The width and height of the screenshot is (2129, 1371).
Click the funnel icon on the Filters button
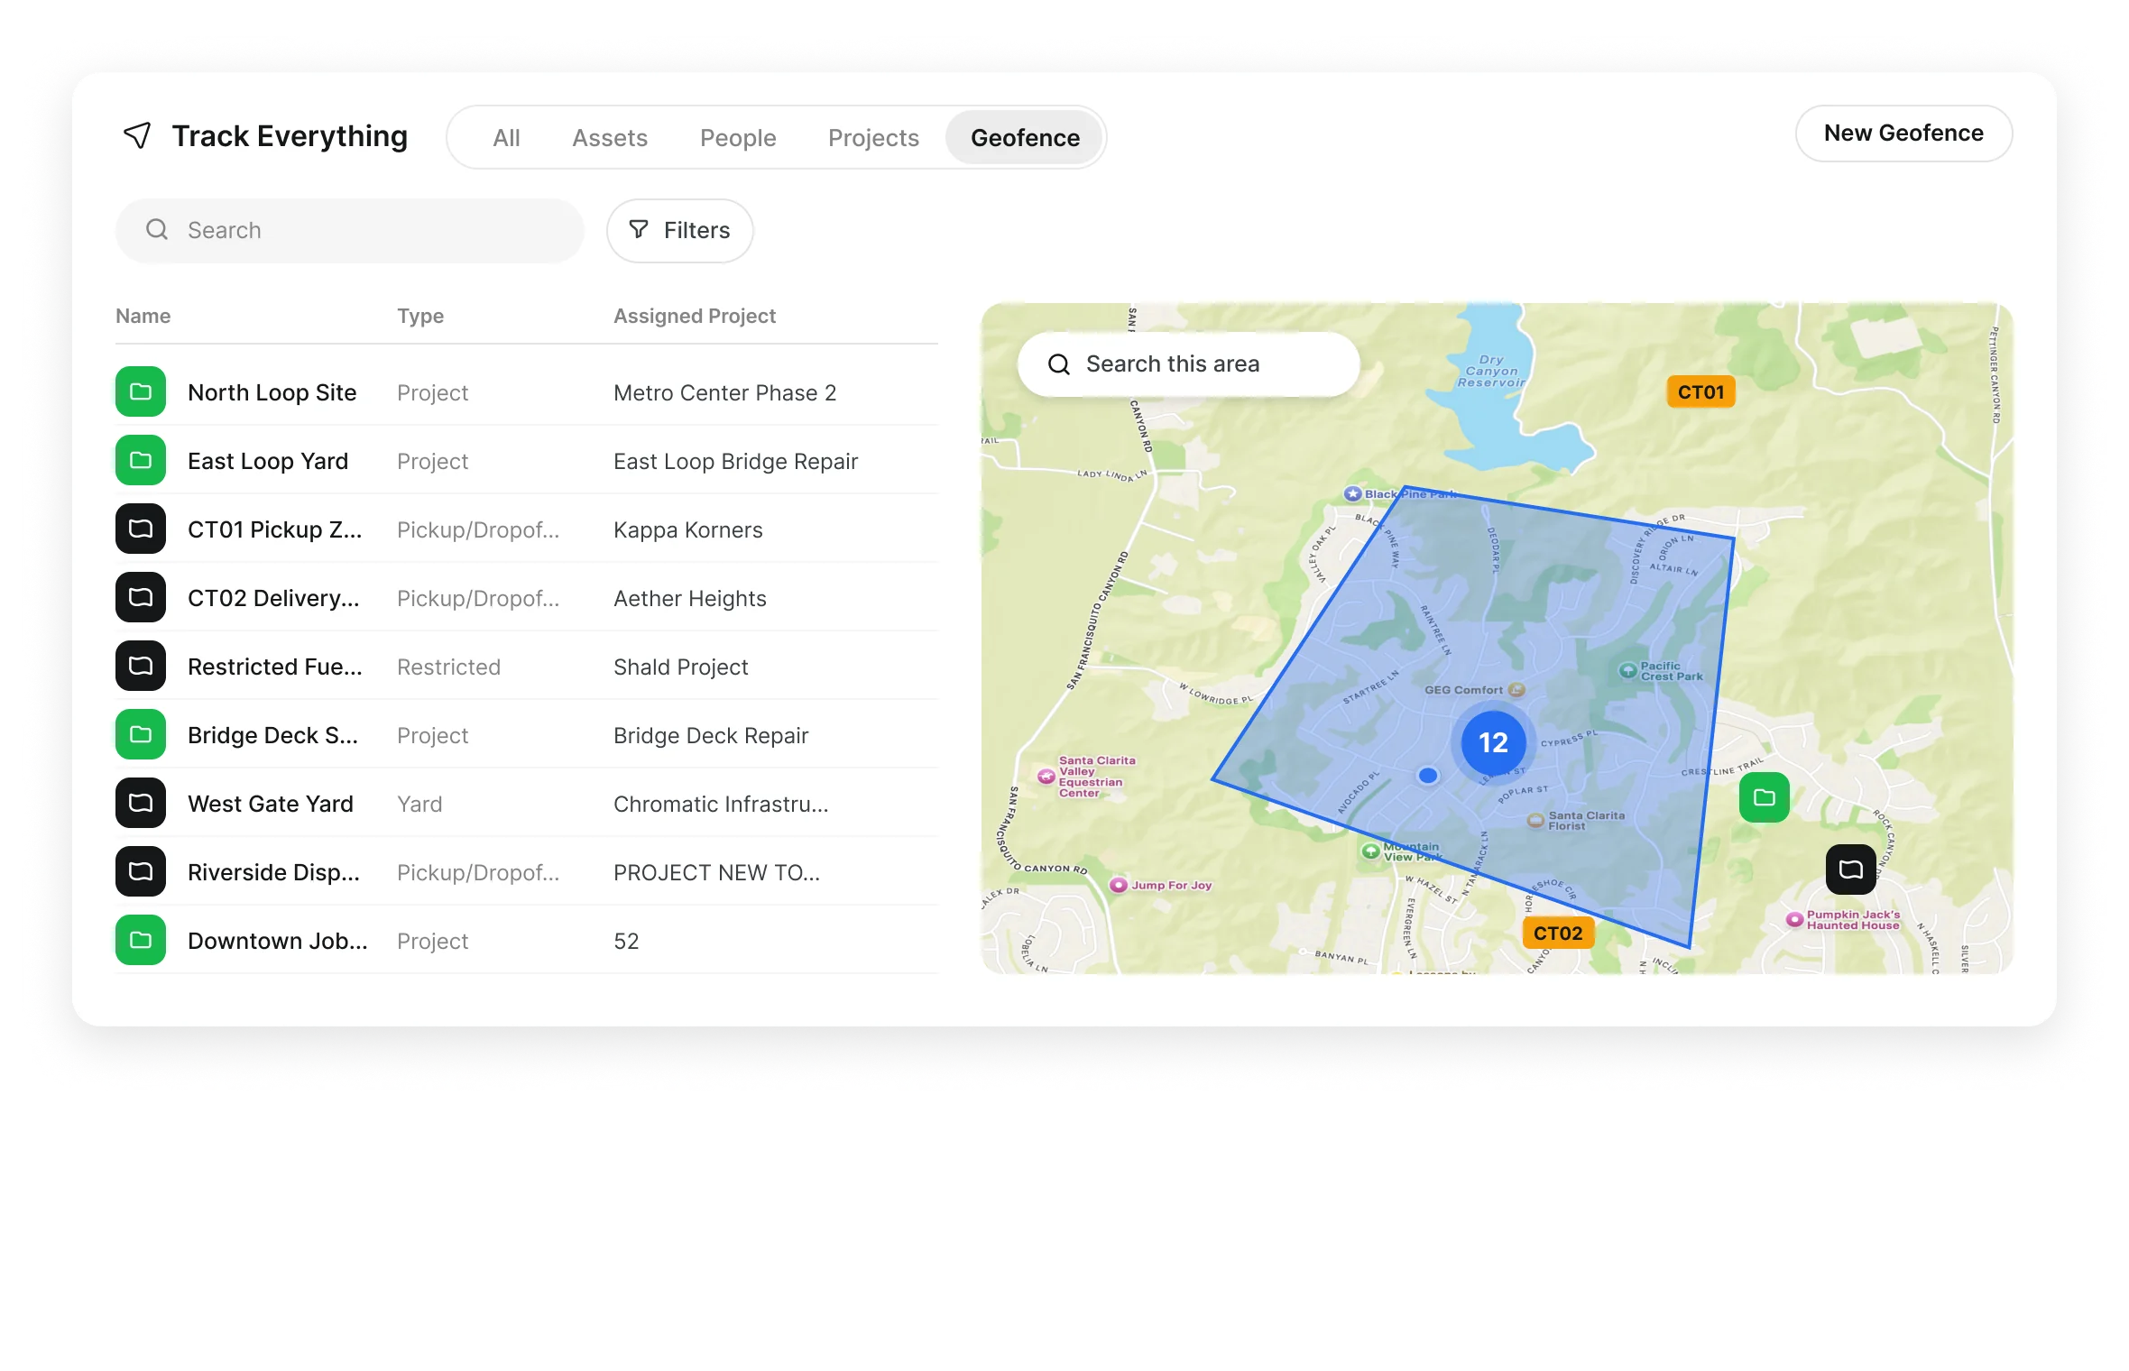point(639,230)
